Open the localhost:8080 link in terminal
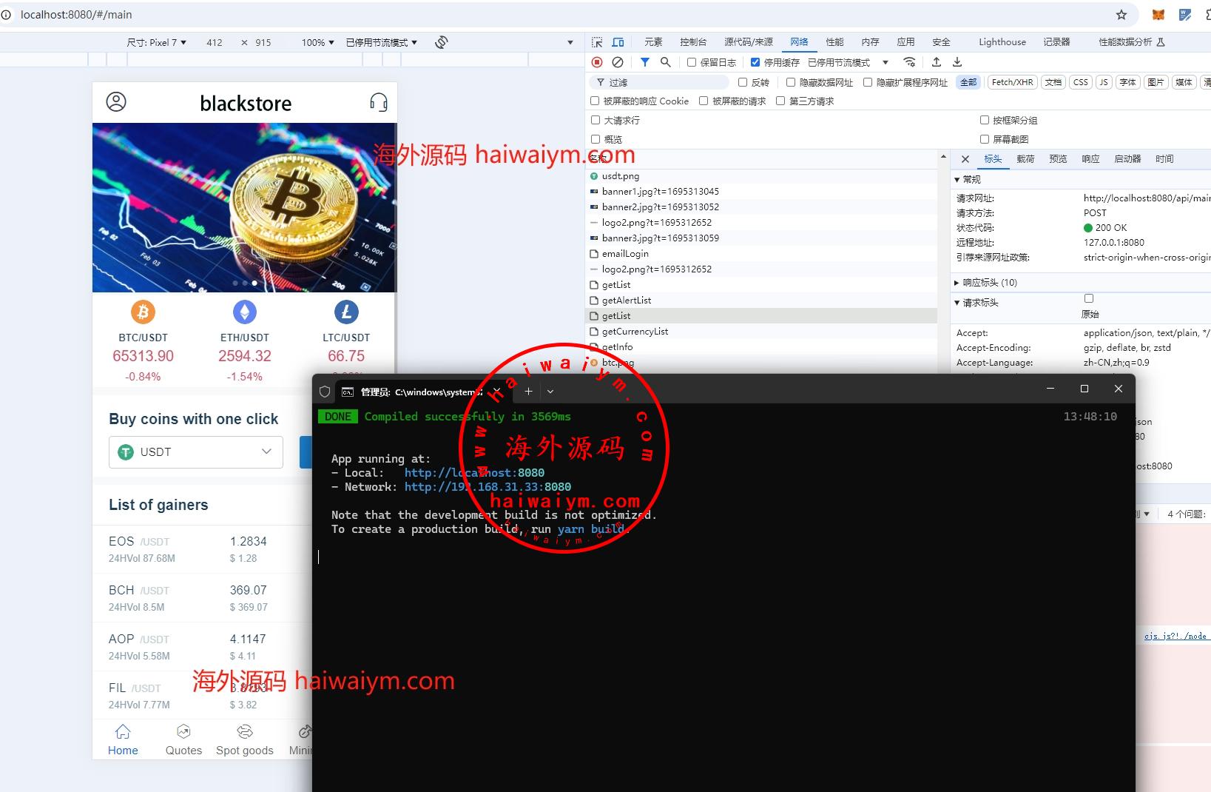Viewport: 1211px width, 792px height. [474, 473]
